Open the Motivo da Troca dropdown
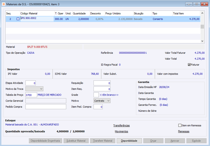 tap(34, 89)
